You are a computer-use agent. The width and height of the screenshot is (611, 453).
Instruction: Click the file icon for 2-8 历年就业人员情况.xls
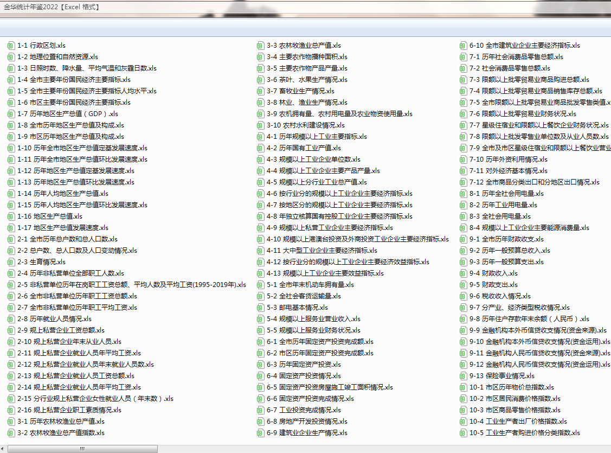tap(11, 320)
